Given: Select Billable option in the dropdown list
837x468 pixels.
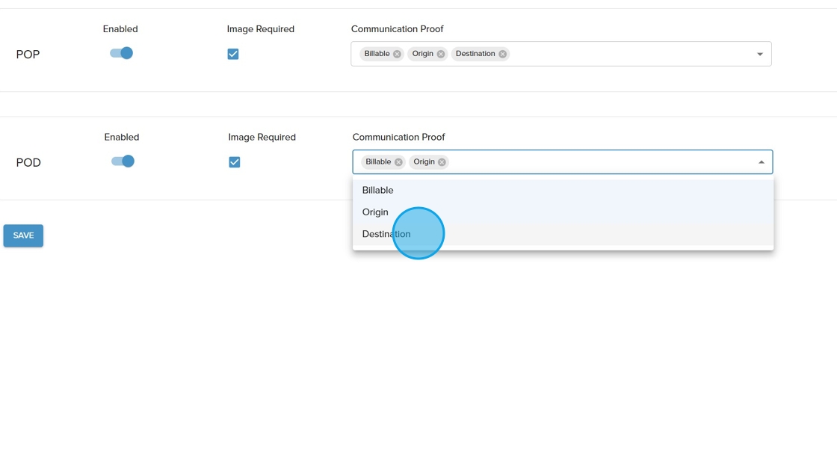Looking at the screenshot, I should point(378,191).
